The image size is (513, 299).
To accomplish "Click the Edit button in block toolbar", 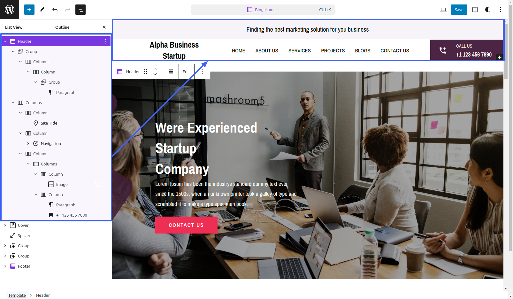I will click(186, 72).
